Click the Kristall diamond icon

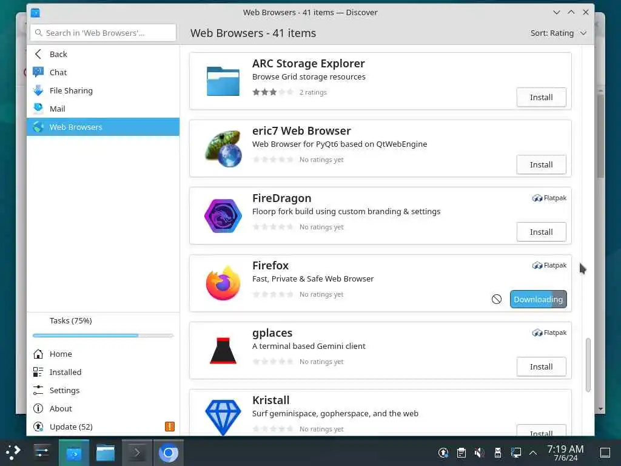click(x=223, y=417)
